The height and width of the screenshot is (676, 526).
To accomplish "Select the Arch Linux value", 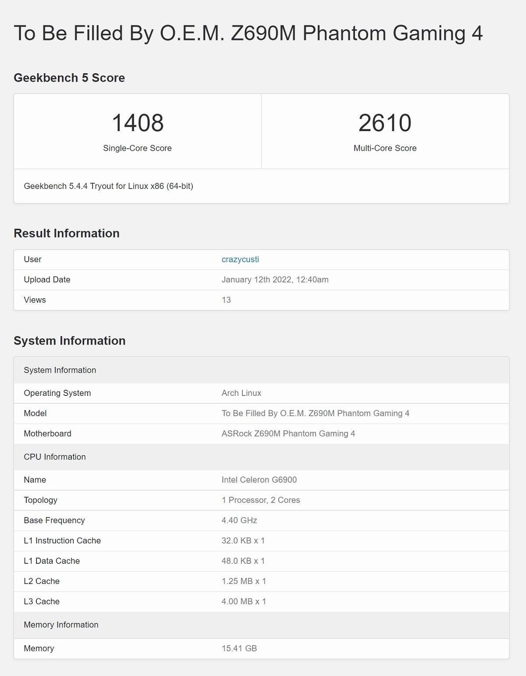I will pos(242,393).
